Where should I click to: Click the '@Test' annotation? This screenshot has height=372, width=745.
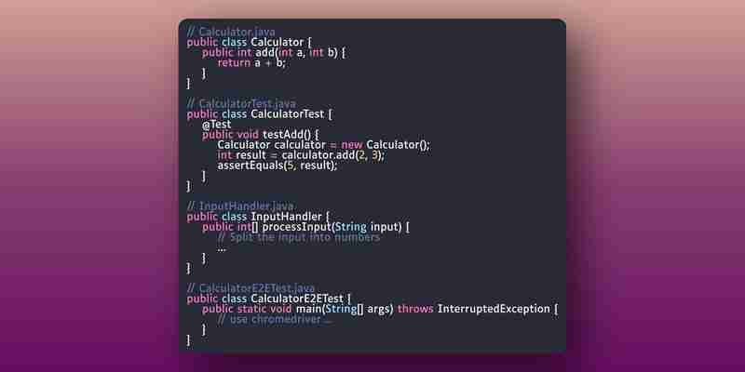tap(217, 125)
